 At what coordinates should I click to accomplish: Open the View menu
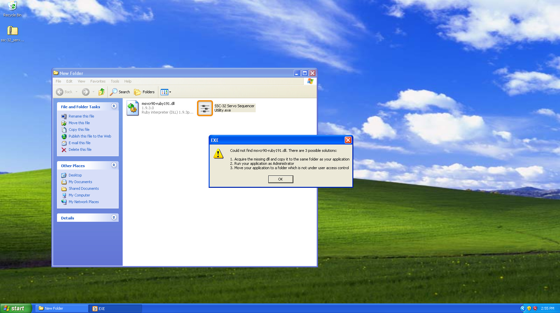tap(81, 81)
